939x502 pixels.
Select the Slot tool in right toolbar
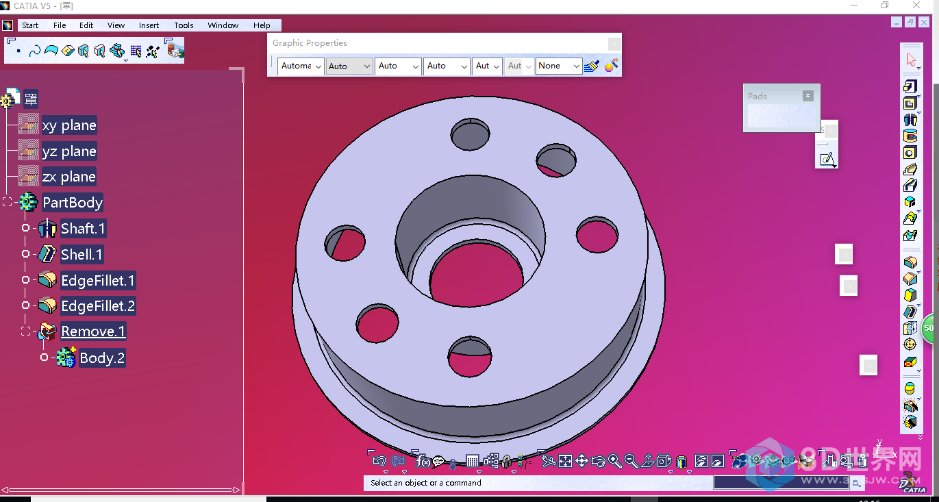[x=910, y=186]
